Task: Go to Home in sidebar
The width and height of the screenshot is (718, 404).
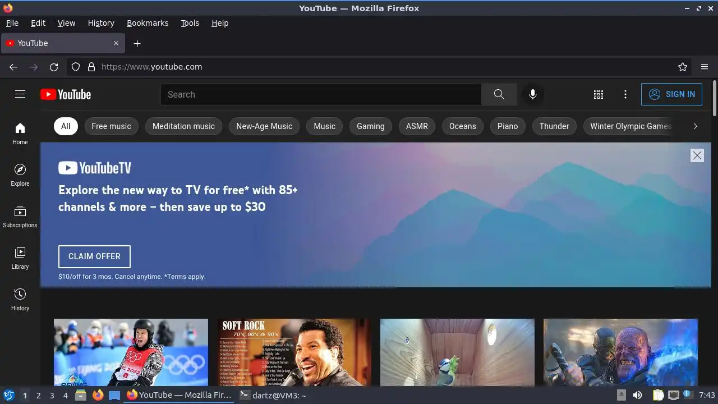Action: (x=20, y=134)
